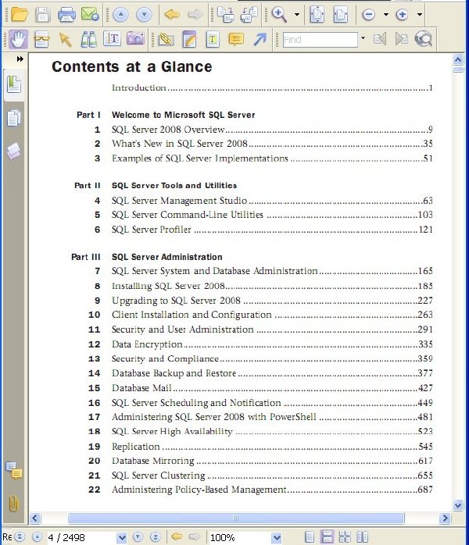Viewport: 469px width, 545px height.
Task: Switch to facing pages layout
Action: [362, 537]
